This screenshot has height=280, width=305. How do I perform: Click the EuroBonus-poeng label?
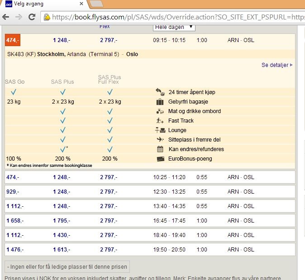pyautogui.click(x=190, y=159)
